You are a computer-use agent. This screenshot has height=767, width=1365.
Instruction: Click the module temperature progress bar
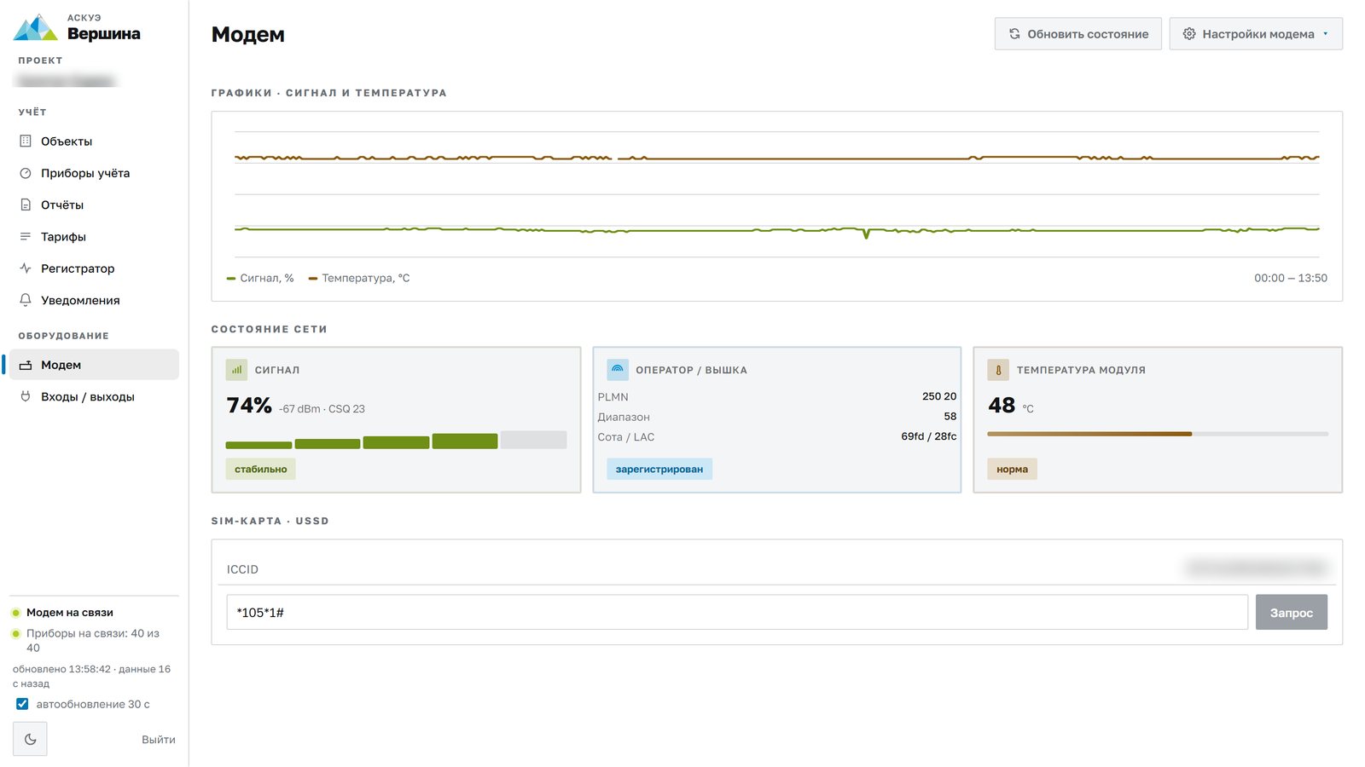point(1158,434)
